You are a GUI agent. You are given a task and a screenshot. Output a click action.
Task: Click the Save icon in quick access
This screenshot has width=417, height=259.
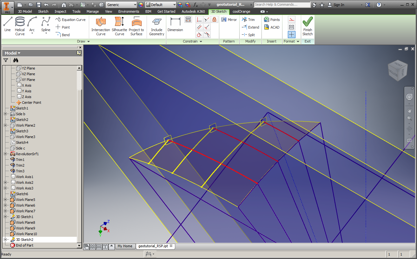39,5
